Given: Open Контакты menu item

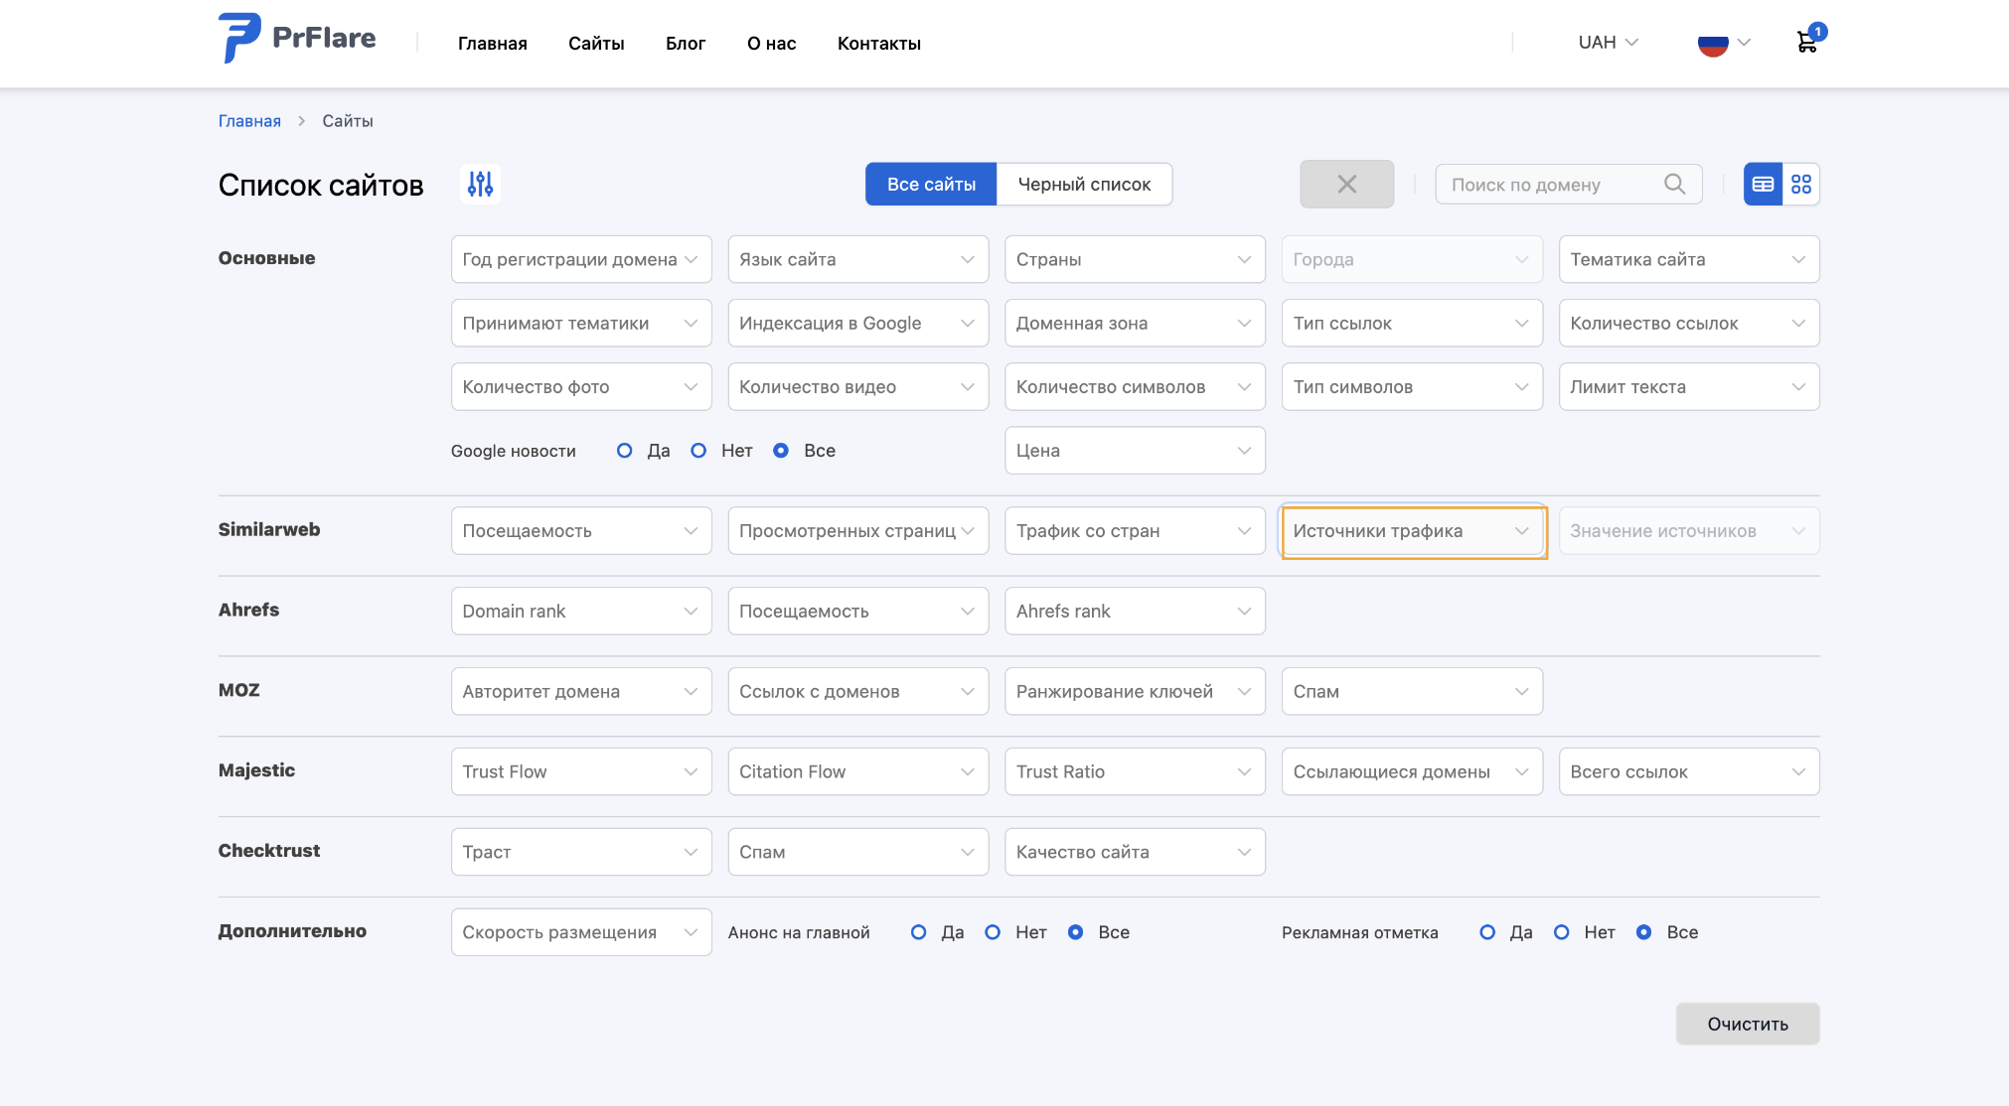Looking at the screenshot, I should point(879,43).
